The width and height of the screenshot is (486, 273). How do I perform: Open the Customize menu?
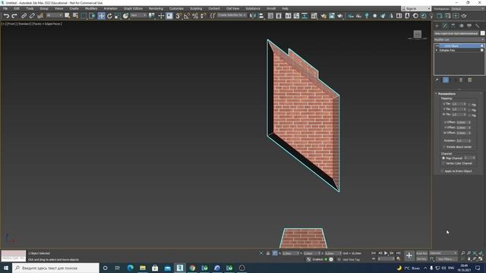(x=176, y=8)
